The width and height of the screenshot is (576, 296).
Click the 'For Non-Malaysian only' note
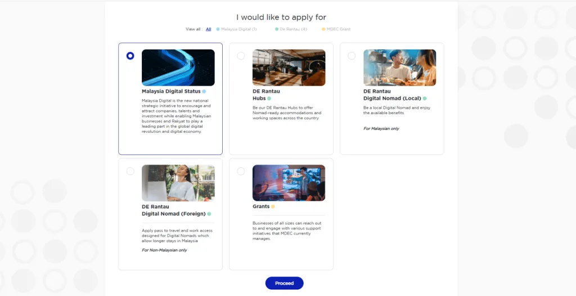click(x=164, y=250)
